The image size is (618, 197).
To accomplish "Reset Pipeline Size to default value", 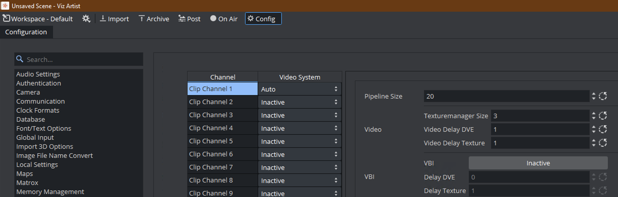I will pos(603,96).
